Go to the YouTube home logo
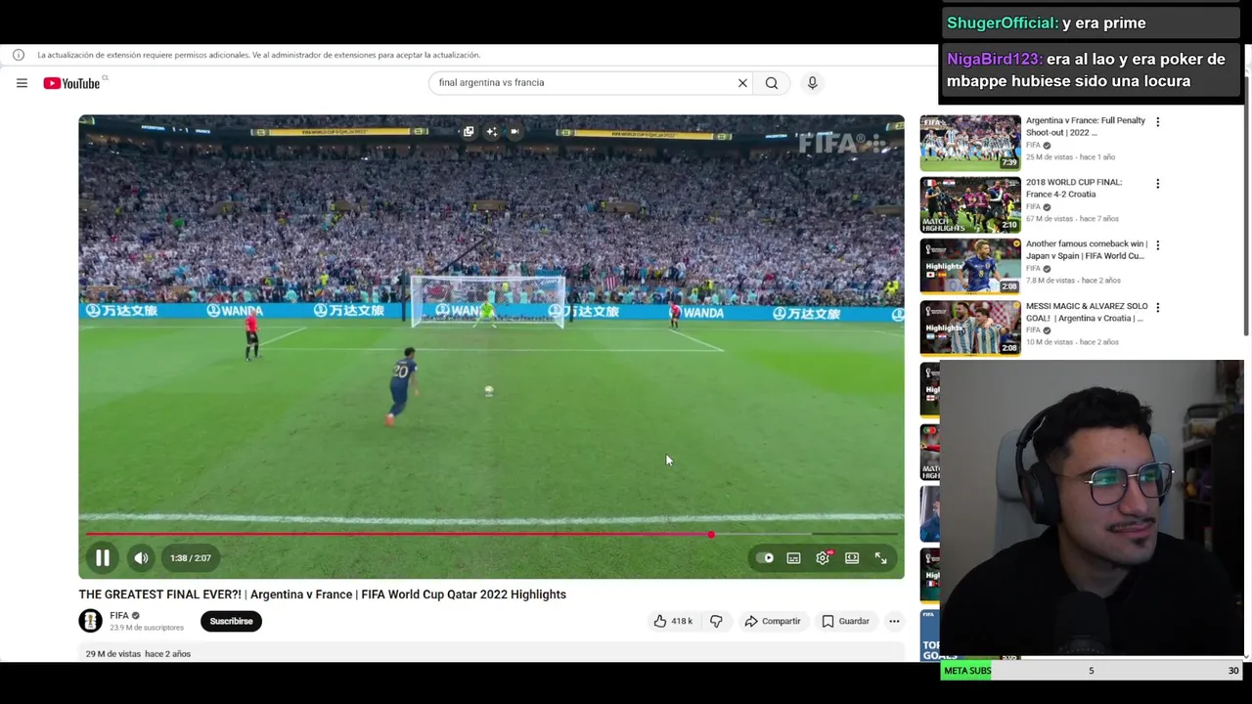1252x704 pixels. point(71,83)
